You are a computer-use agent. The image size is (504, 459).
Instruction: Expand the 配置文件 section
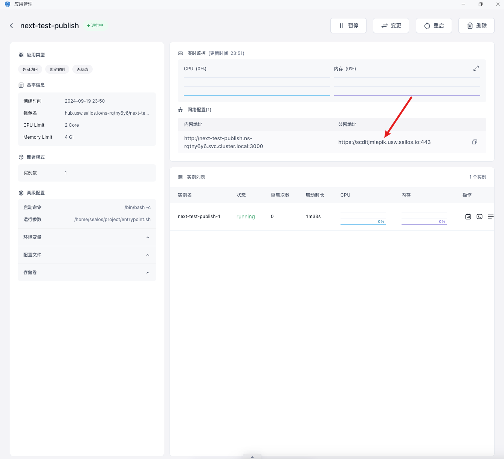[87, 255]
